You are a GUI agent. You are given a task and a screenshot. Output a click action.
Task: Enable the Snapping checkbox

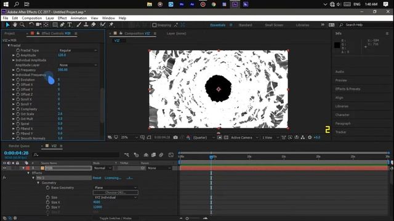coord(155,25)
